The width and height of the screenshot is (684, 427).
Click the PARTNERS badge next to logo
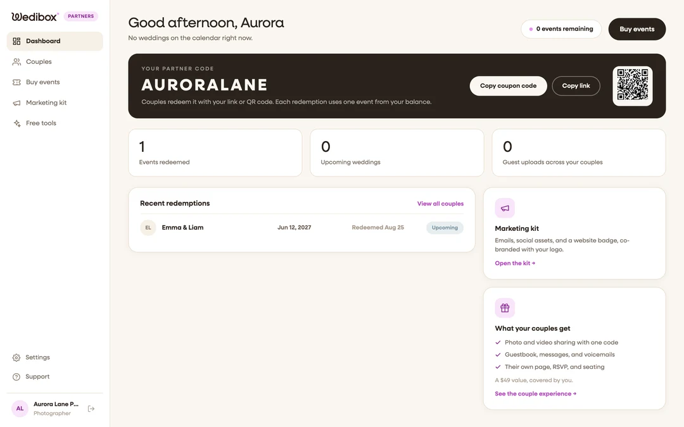coord(80,16)
